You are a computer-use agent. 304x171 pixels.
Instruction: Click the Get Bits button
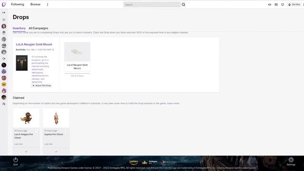[x=294, y=4]
